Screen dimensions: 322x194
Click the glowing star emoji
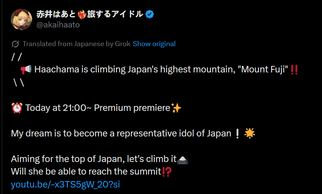point(249,133)
